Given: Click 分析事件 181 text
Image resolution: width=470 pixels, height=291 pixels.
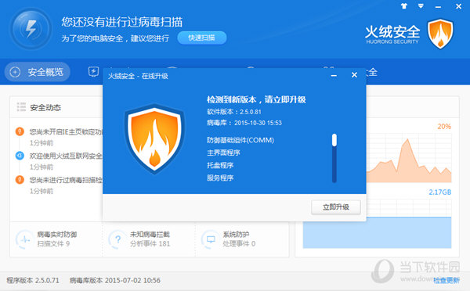Looking at the screenshot, I should coord(150,244).
